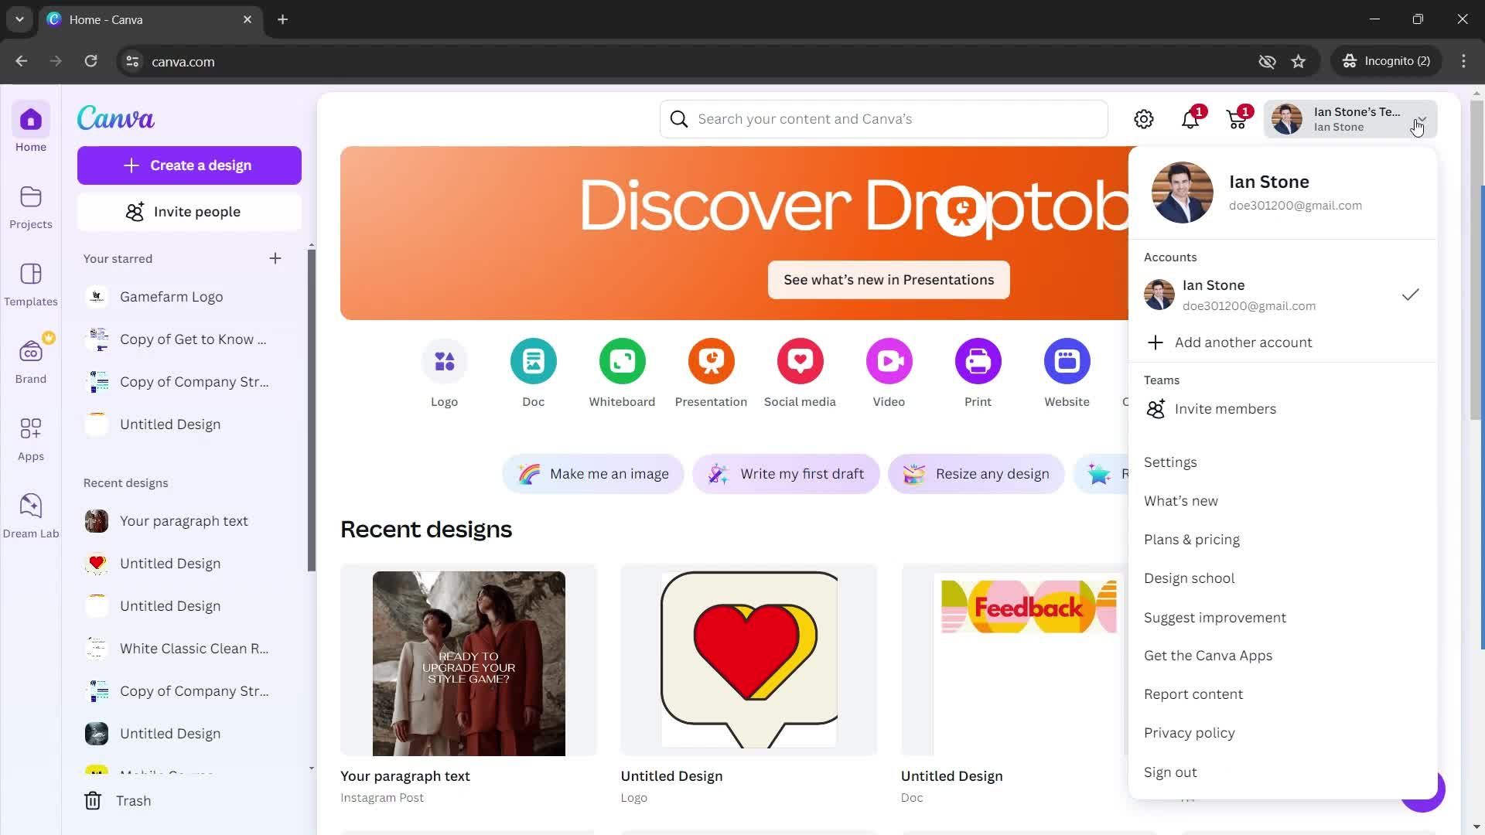
Task: Click the Untitled Design Logo thumbnail
Action: [x=749, y=661]
